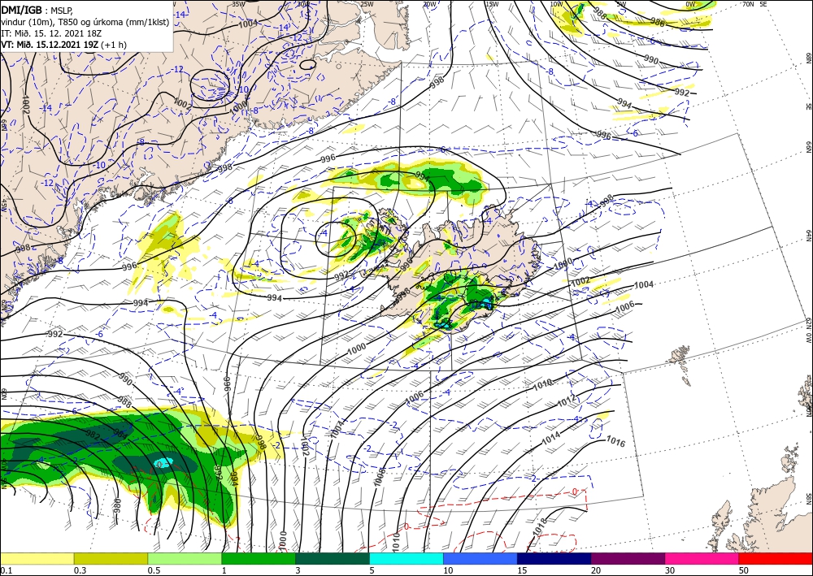Select the "VT: Mið. 15.12.2021 19Z (+1 h)" line
813x576 pixels.
coord(63,45)
